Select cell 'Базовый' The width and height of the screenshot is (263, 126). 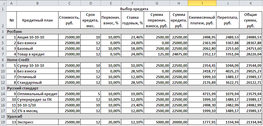37,48
